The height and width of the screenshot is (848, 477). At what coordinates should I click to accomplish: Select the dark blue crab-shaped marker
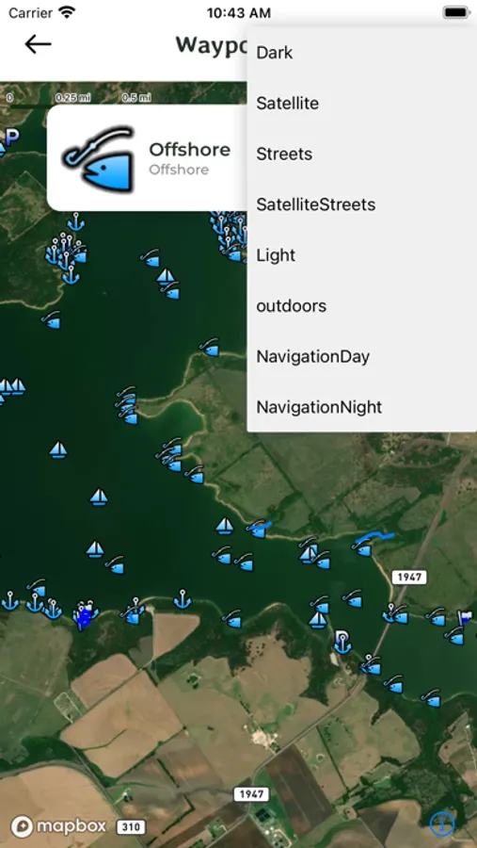pyautogui.click(x=85, y=615)
